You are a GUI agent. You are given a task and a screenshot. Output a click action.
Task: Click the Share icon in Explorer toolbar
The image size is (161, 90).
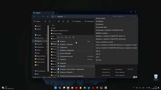point(63,21)
